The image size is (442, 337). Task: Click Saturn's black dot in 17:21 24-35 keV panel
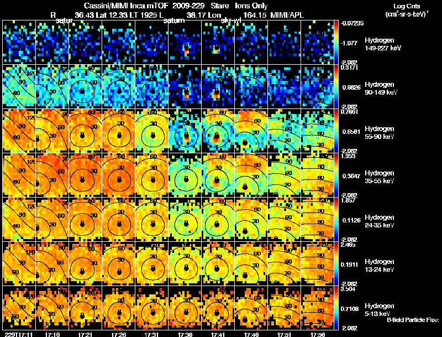coord(82,224)
